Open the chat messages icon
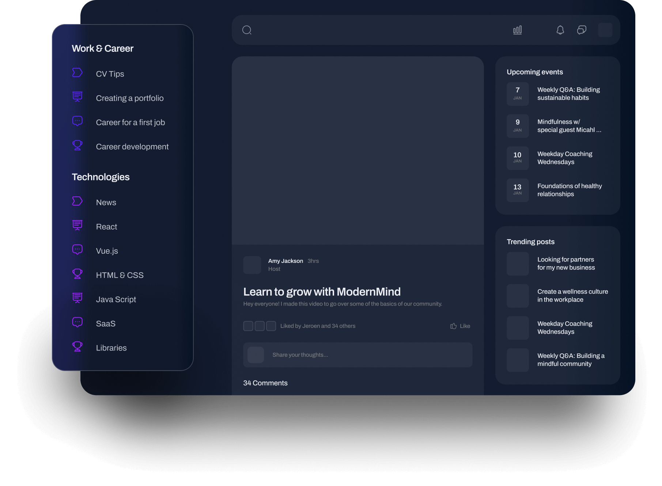 click(582, 30)
